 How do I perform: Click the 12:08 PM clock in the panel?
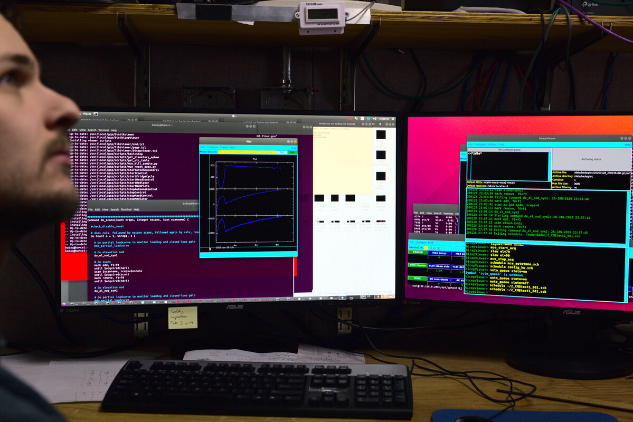pyautogui.click(x=384, y=119)
